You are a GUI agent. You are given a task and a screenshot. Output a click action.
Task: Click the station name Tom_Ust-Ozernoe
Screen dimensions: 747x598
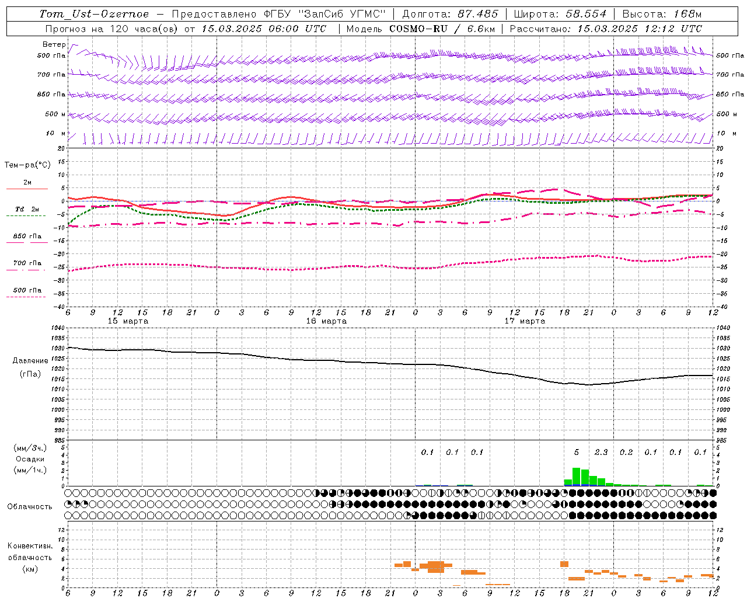[x=94, y=14]
